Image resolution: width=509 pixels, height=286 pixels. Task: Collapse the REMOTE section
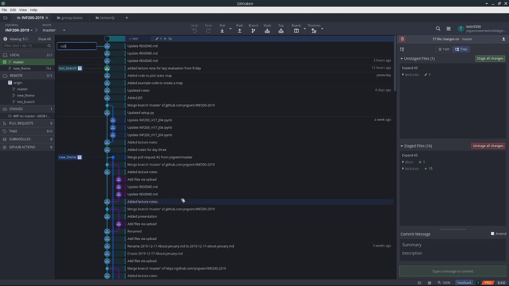(27, 75)
